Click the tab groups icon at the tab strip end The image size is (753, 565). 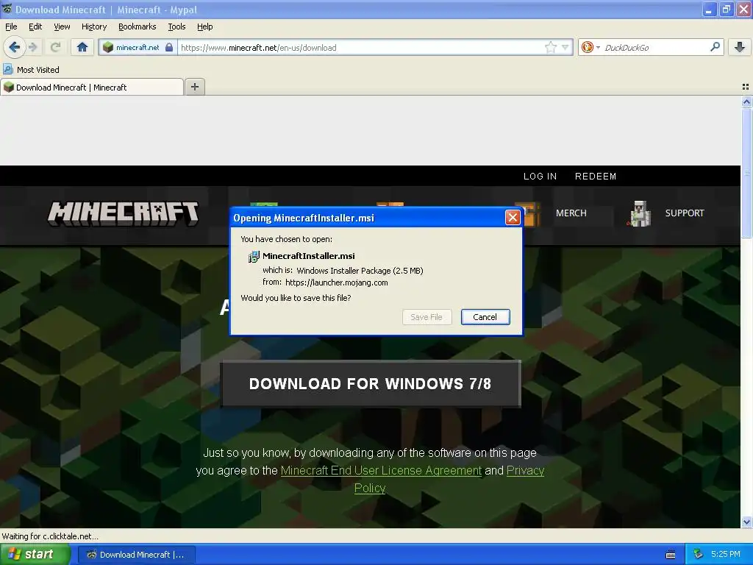pyautogui.click(x=746, y=87)
